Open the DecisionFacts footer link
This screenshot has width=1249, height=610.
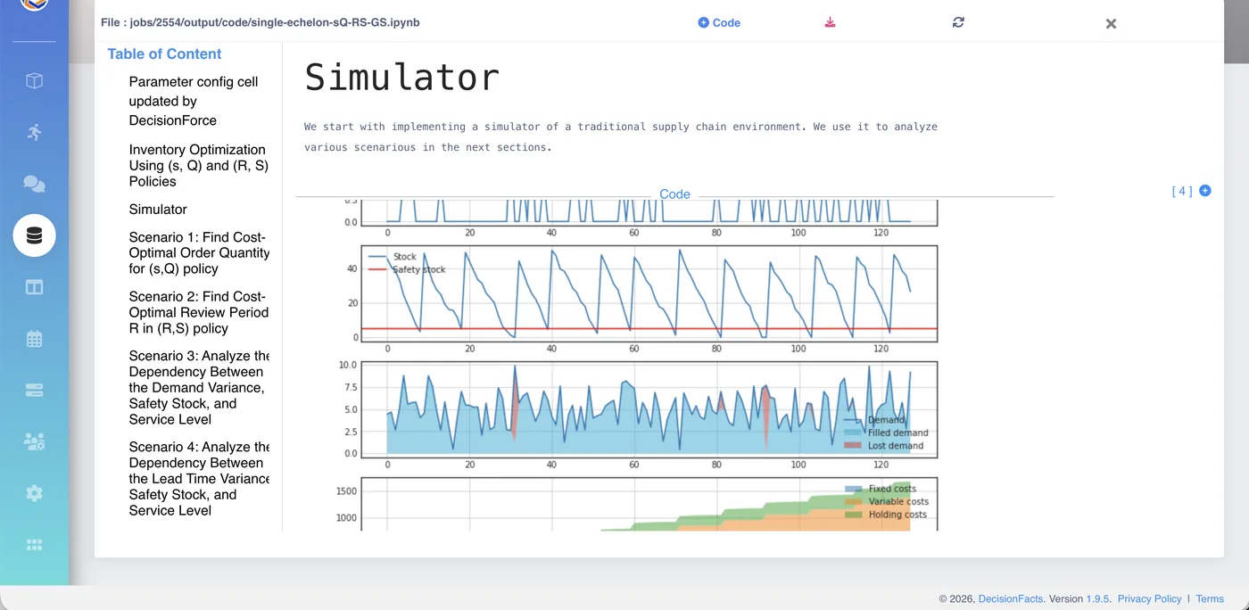[x=1010, y=599]
